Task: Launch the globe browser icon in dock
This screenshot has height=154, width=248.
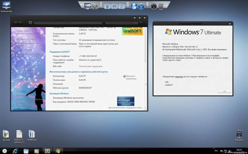Action: tap(134, 6)
